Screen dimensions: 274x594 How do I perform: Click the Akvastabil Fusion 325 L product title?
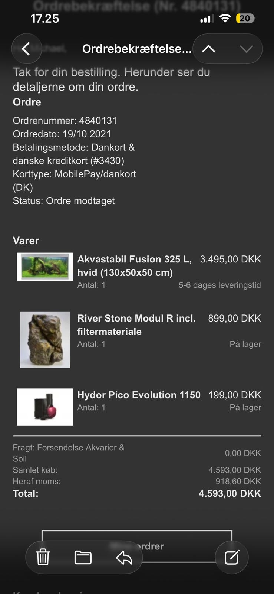[x=134, y=265]
